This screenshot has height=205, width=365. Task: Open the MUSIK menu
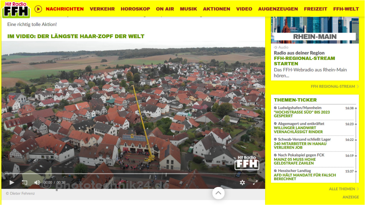click(188, 9)
